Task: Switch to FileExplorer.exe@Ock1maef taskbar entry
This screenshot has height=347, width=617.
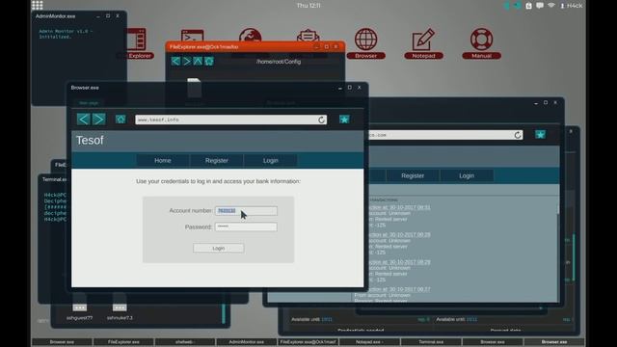Action: [x=308, y=342]
